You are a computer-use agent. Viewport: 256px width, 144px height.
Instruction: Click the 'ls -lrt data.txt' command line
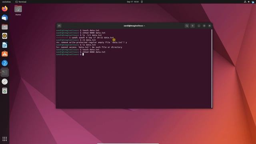coord(79,35)
